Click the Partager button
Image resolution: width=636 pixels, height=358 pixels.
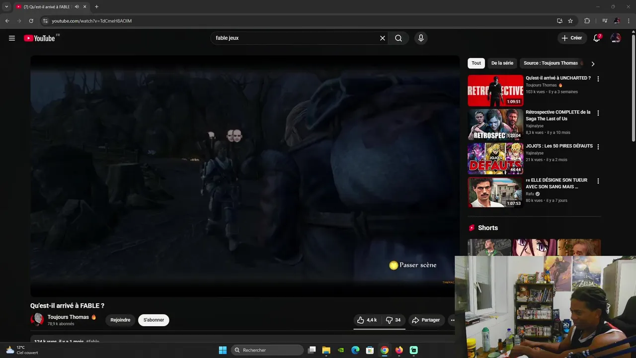tap(426, 320)
